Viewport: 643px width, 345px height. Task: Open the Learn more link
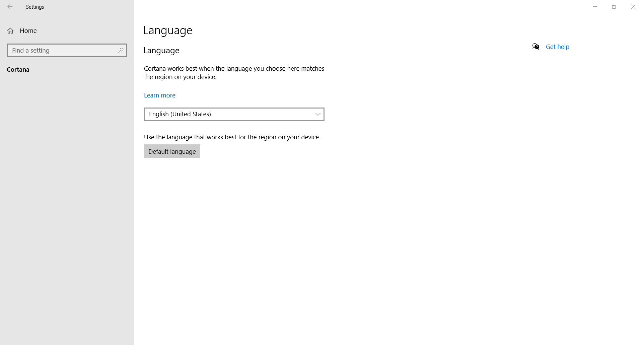click(x=160, y=95)
